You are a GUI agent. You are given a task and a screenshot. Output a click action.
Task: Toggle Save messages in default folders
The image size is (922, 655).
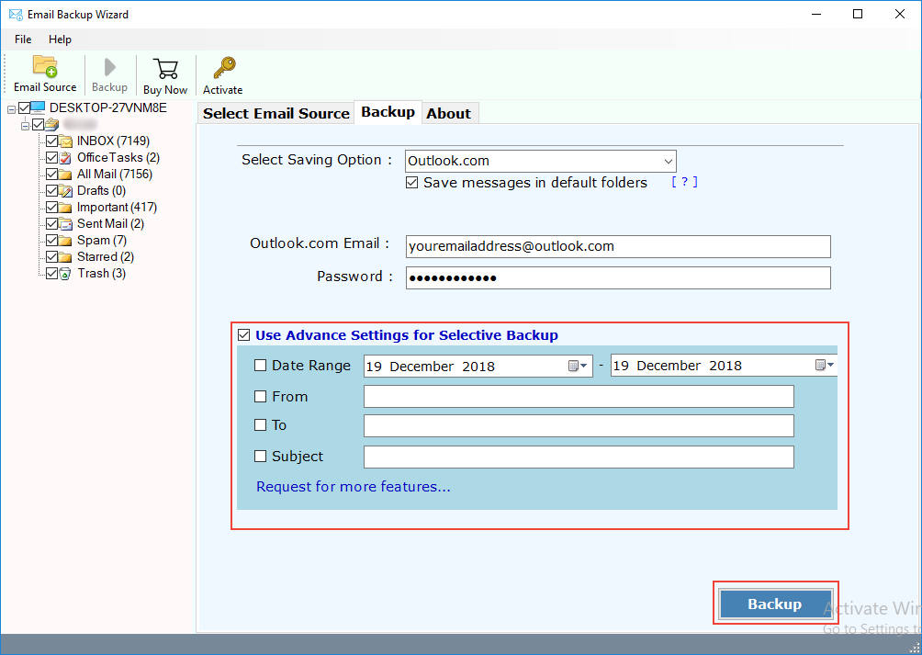tap(411, 183)
